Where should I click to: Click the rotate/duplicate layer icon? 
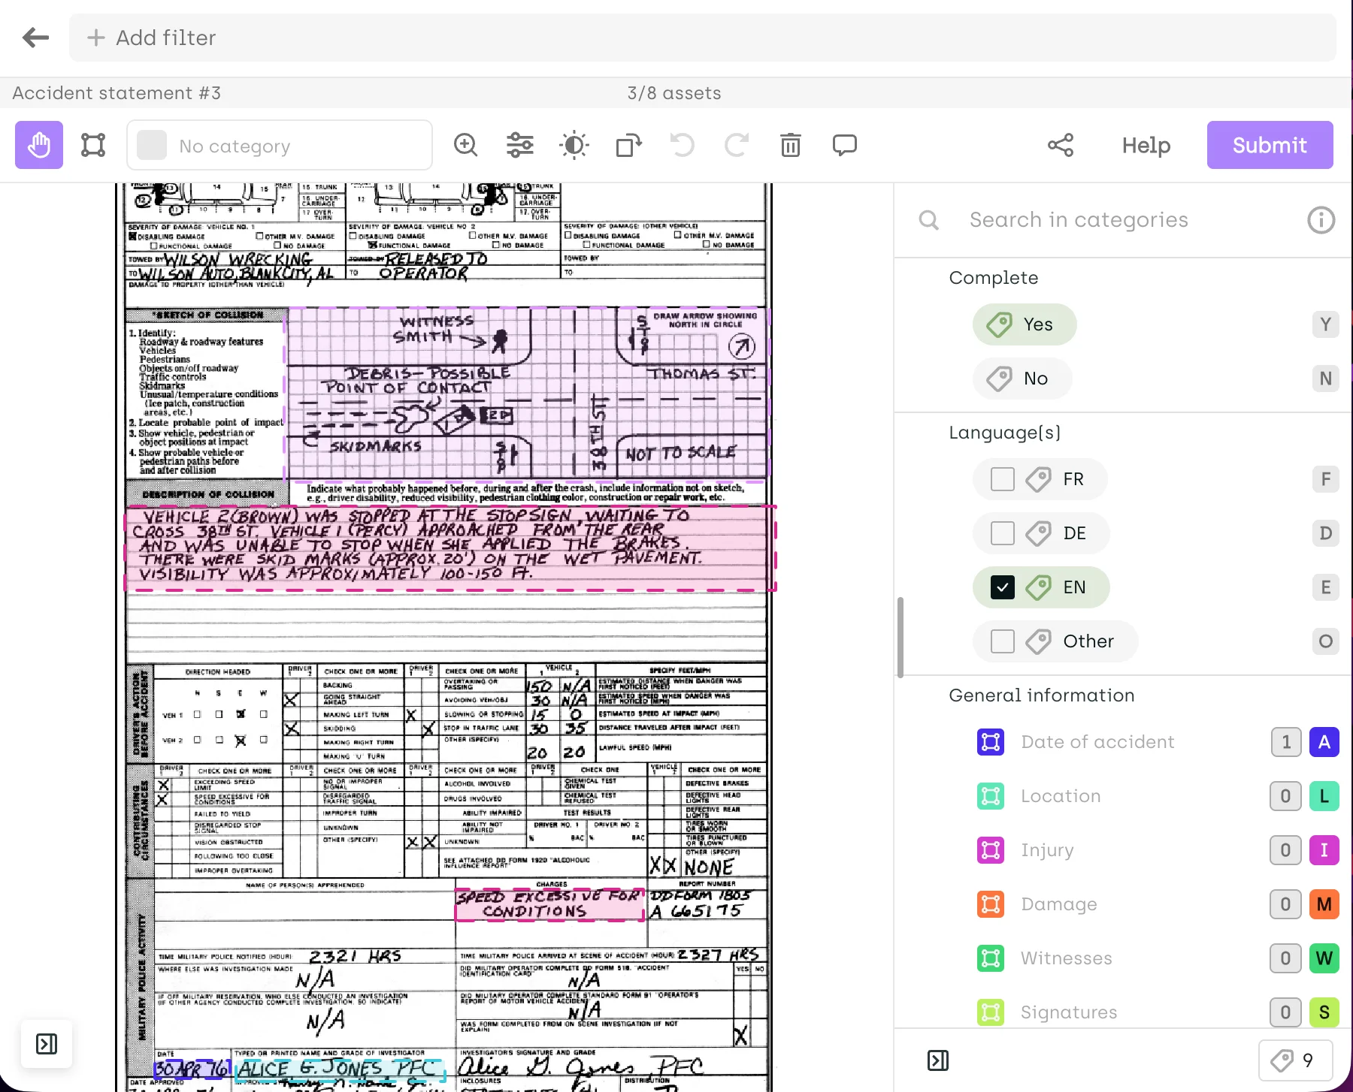(x=628, y=145)
